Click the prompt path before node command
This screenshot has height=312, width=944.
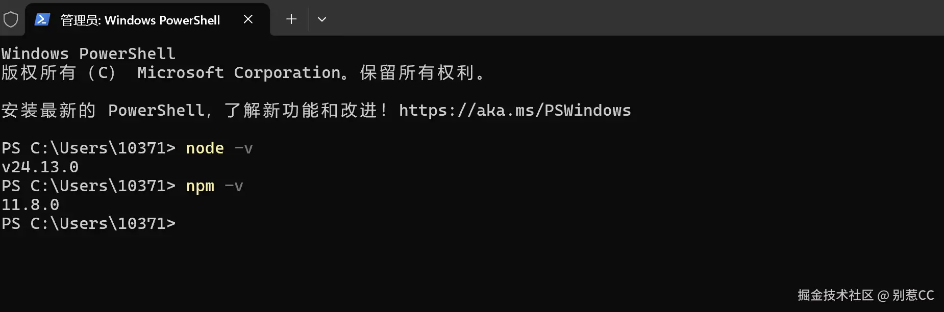pos(88,148)
